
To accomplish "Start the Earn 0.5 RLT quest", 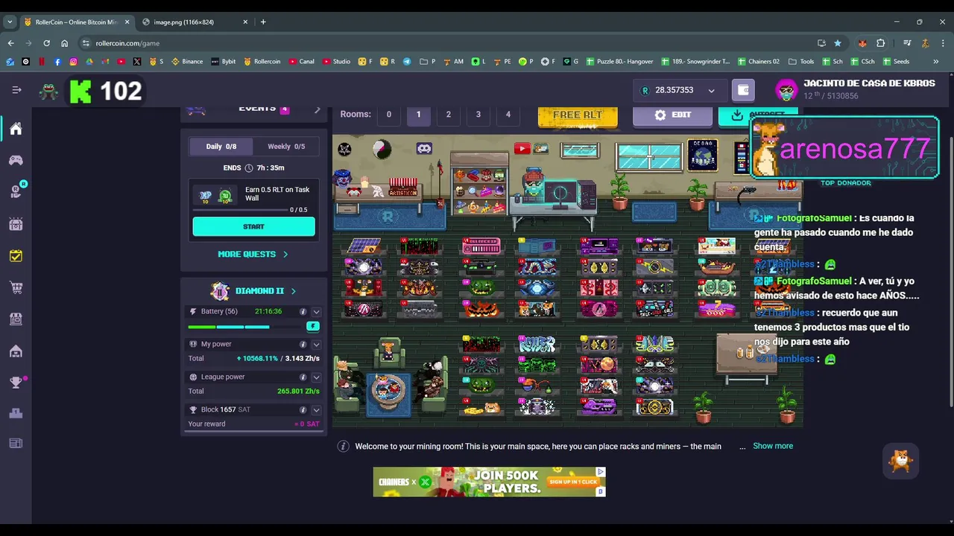I will coord(253,226).
